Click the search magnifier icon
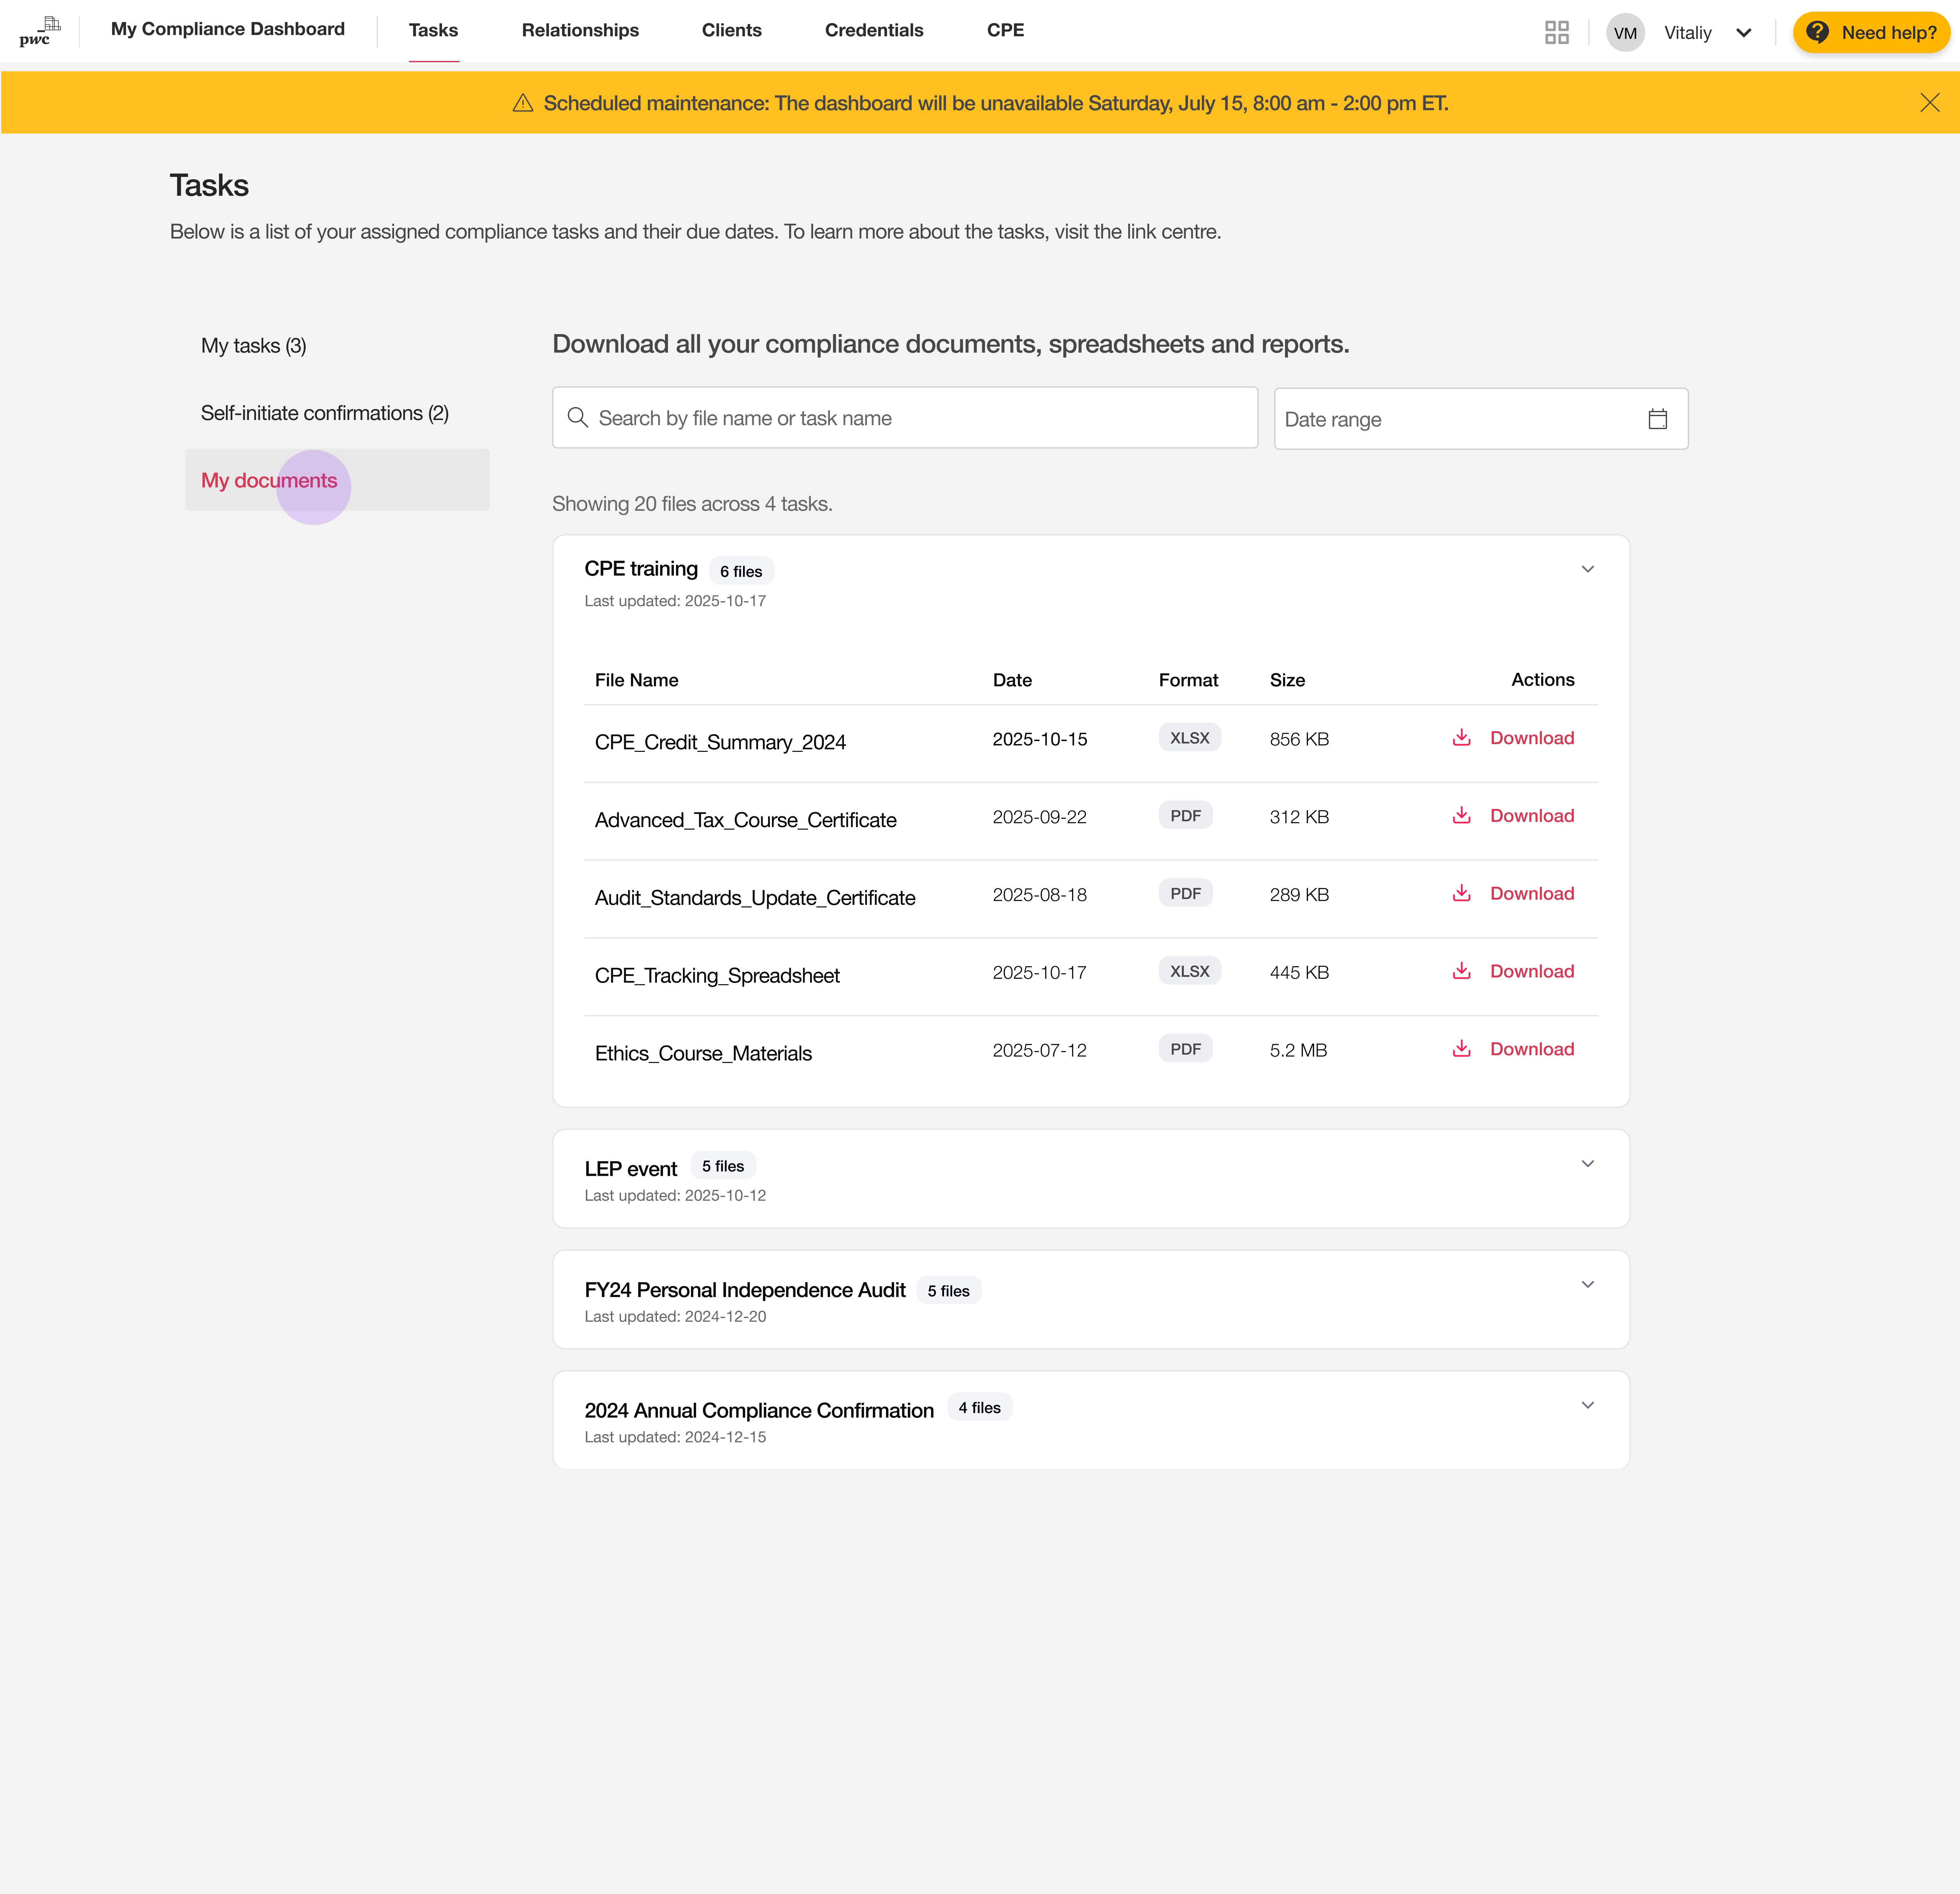Screen dimensions: 1960x1894 [578, 418]
